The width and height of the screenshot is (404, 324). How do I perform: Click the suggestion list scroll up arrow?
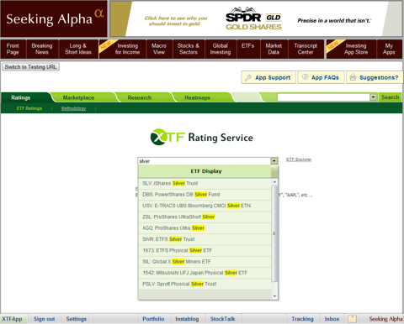[274, 182]
